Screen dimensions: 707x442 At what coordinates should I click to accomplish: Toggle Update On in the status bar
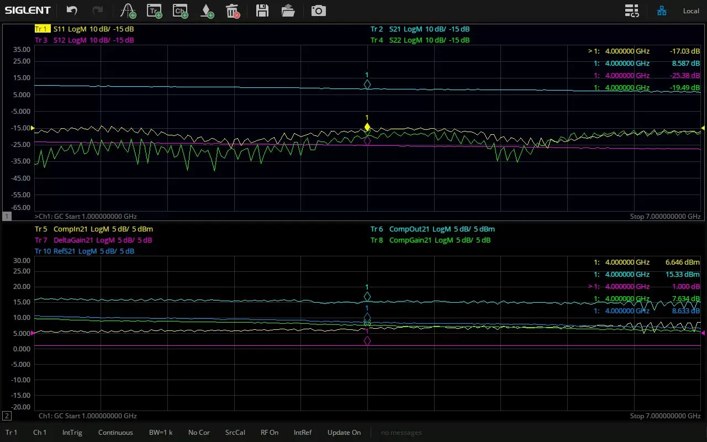coord(344,433)
